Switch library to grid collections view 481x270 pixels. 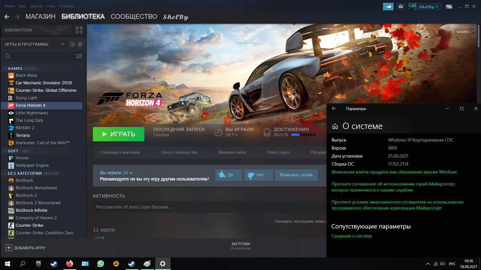79,30
